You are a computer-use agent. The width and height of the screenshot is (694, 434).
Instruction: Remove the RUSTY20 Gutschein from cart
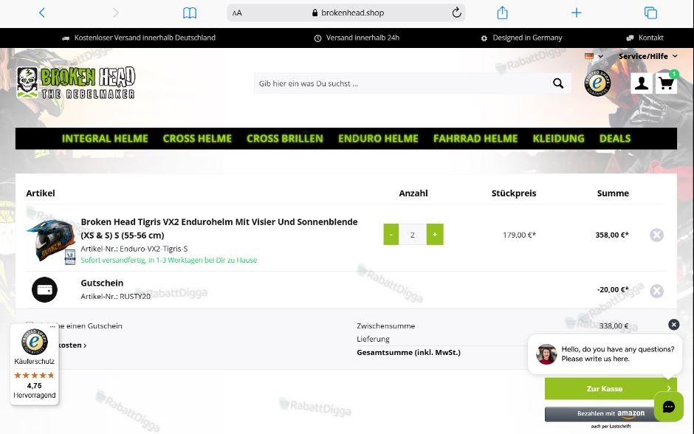(656, 291)
